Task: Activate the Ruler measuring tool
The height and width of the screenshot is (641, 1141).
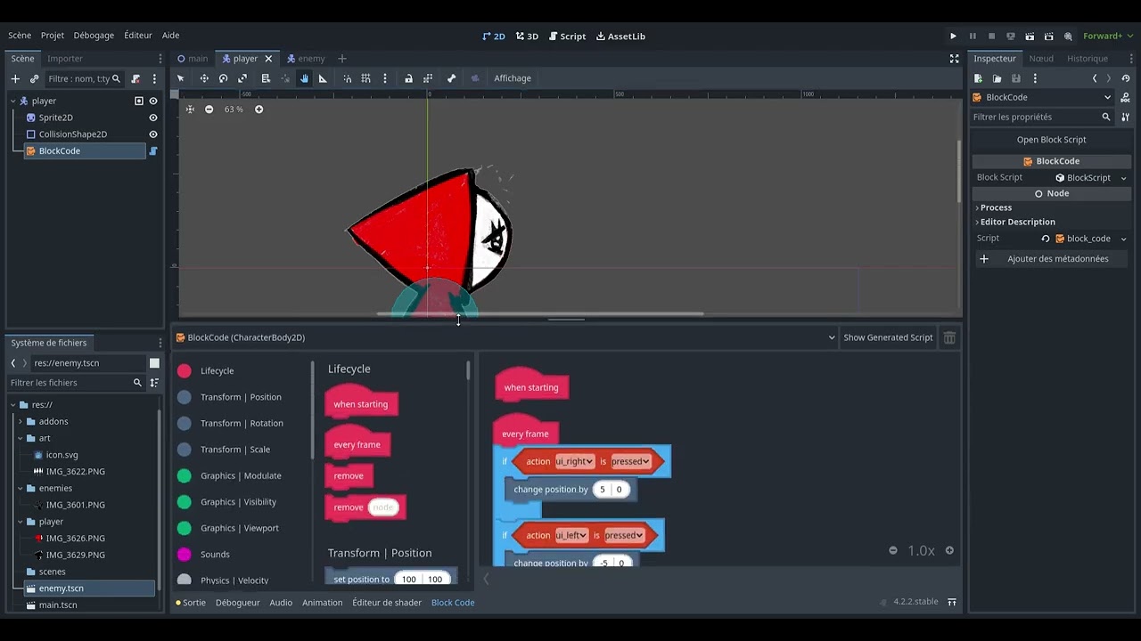Action: 323,78
